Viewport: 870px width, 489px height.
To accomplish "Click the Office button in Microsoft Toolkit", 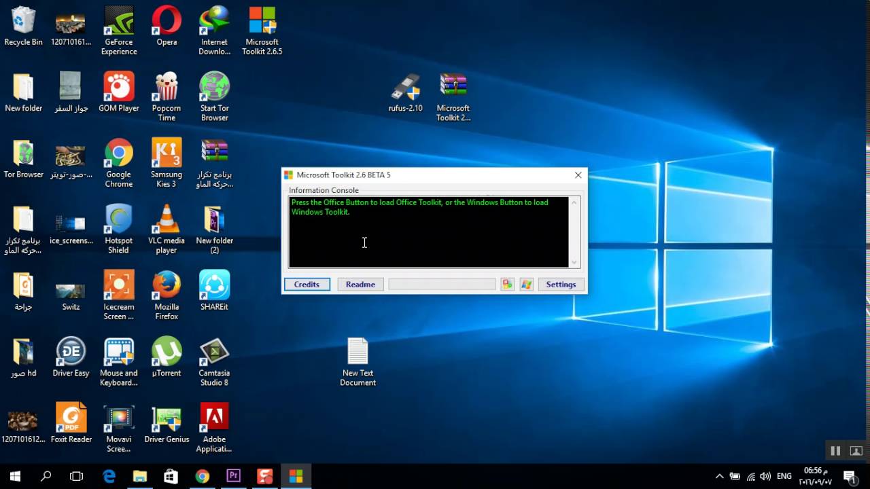I will 507,285.
